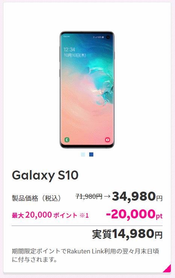This screenshot has width=175, height=278.
Task: Select the dark blue color variant
Action: click(91, 154)
